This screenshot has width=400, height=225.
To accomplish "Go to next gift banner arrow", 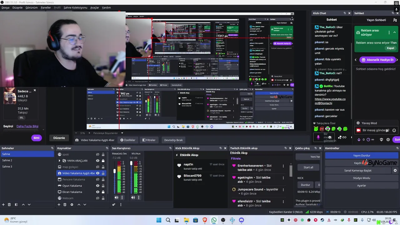I will [x=397, y=60].
